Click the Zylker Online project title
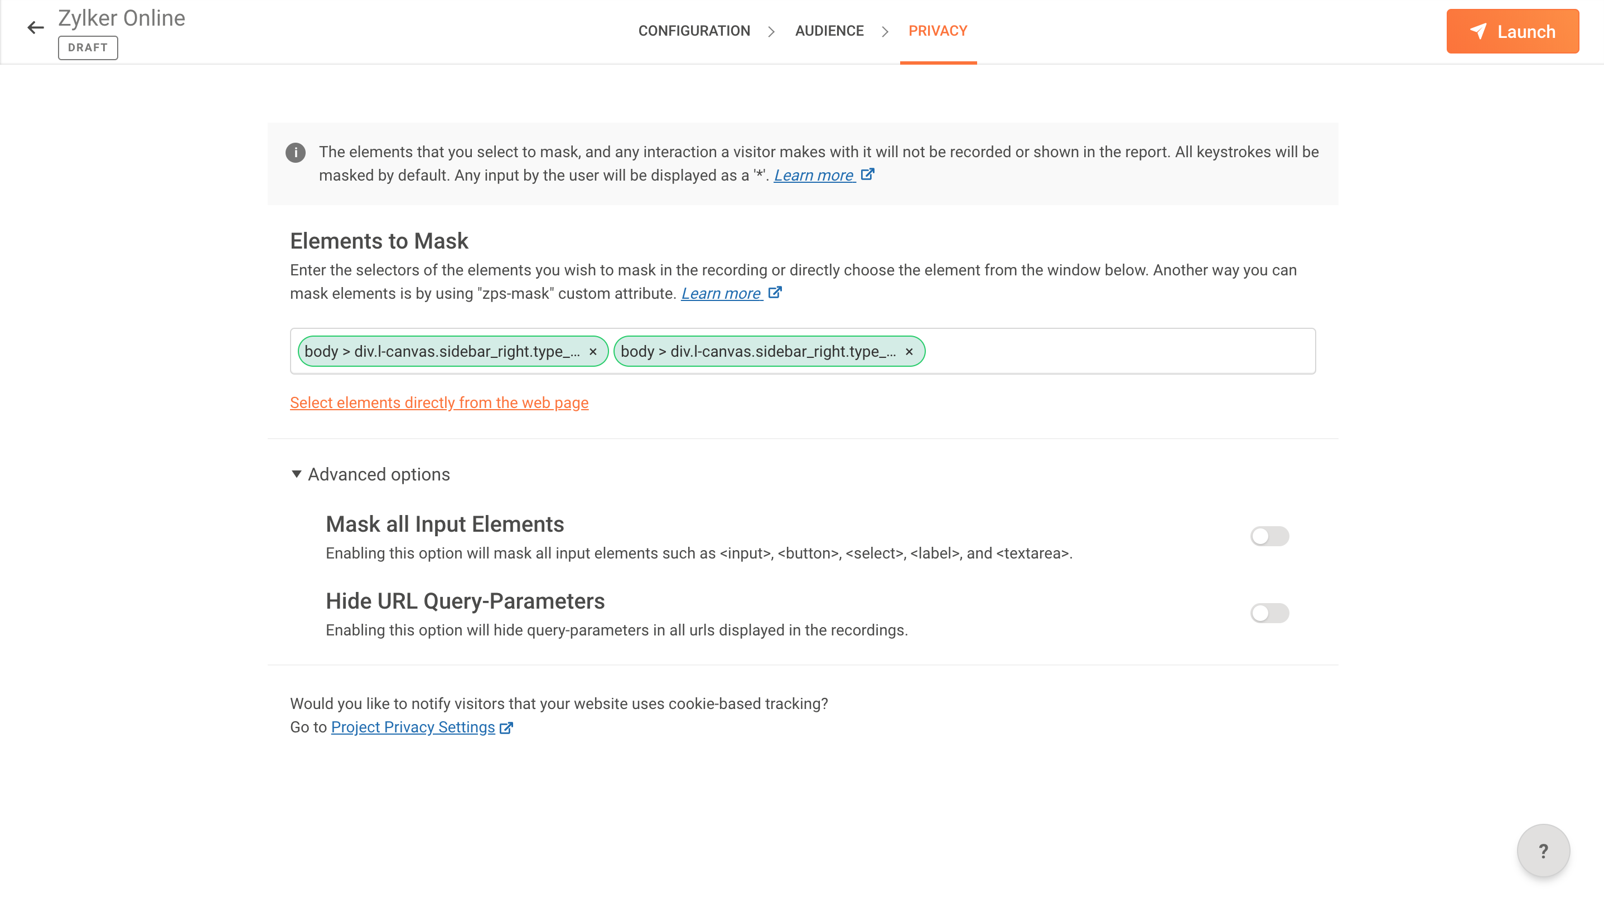This screenshot has width=1604, height=913. (122, 18)
